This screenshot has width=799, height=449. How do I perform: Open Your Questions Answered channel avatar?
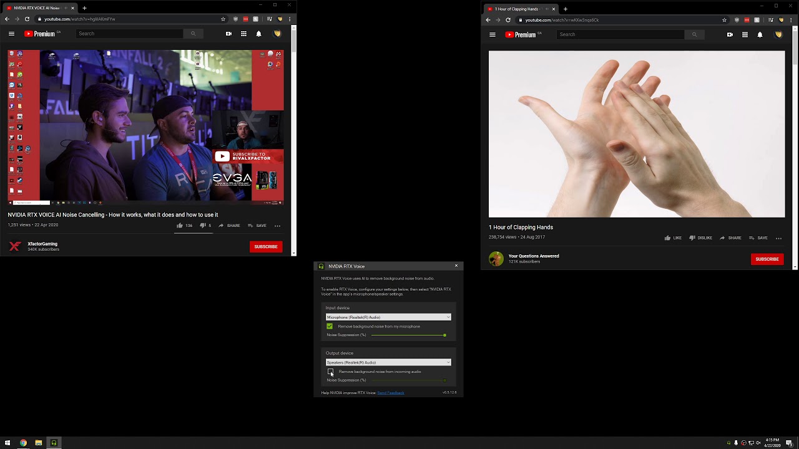(x=496, y=259)
